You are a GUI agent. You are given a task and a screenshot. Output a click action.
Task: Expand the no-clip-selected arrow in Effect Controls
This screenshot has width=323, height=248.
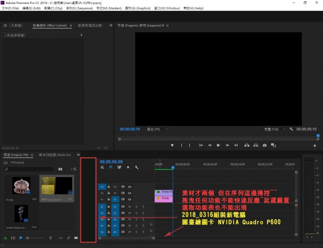tap(82, 35)
